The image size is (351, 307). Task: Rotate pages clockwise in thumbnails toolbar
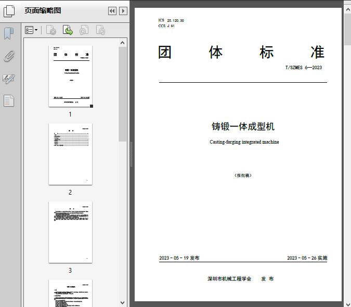tap(100, 31)
